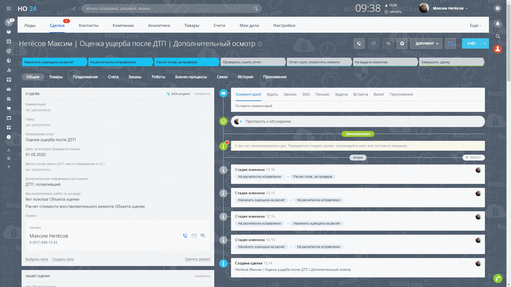Open deal settings gear icon

(x=402, y=44)
